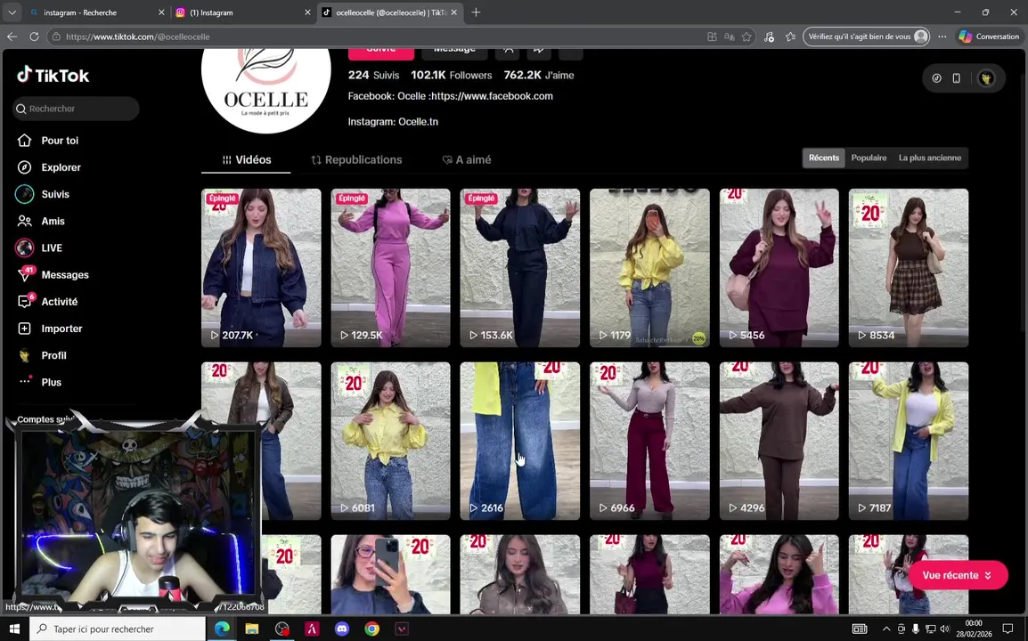Sort videos by Populaire

[x=869, y=158]
